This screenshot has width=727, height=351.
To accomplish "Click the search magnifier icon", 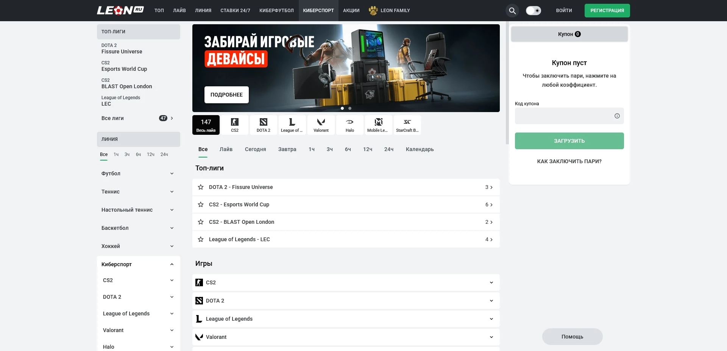I will point(512,11).
